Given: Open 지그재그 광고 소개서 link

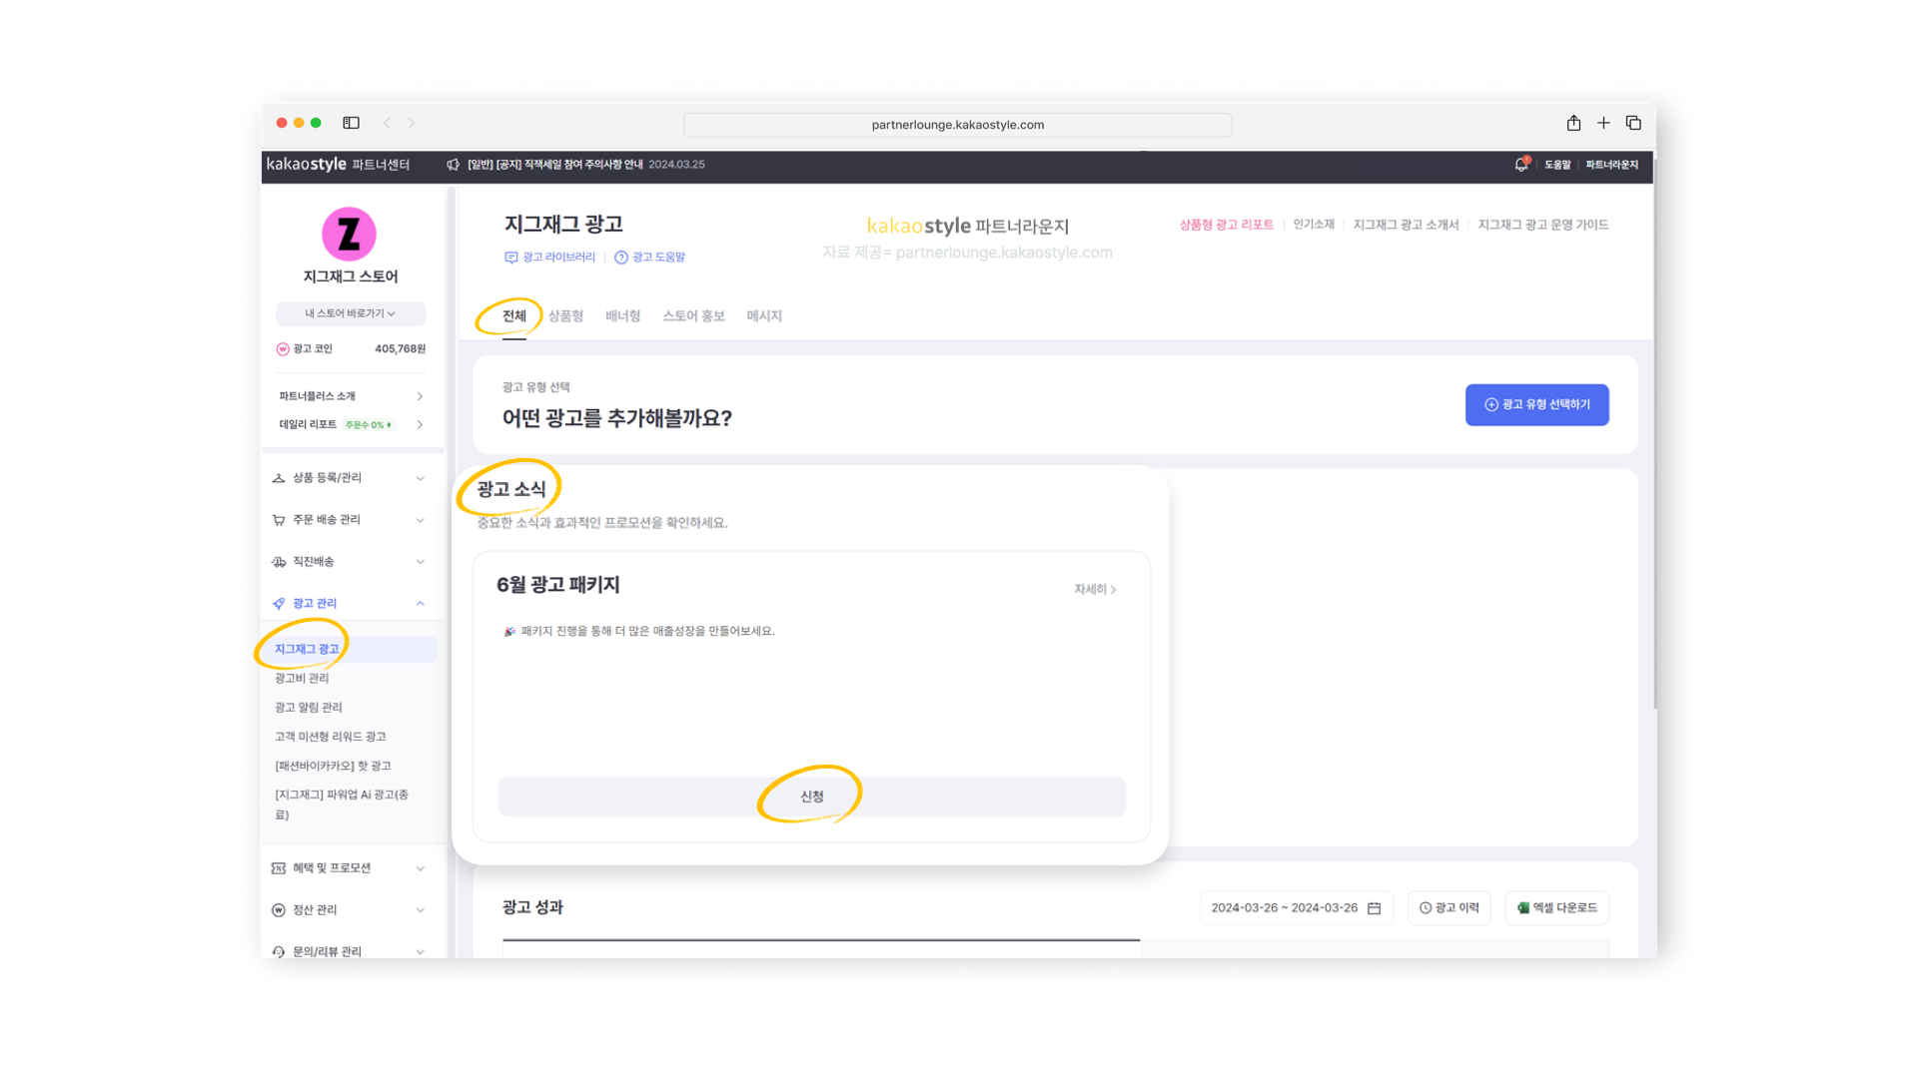Looking at the screenshot, I should pos(1406,225).
